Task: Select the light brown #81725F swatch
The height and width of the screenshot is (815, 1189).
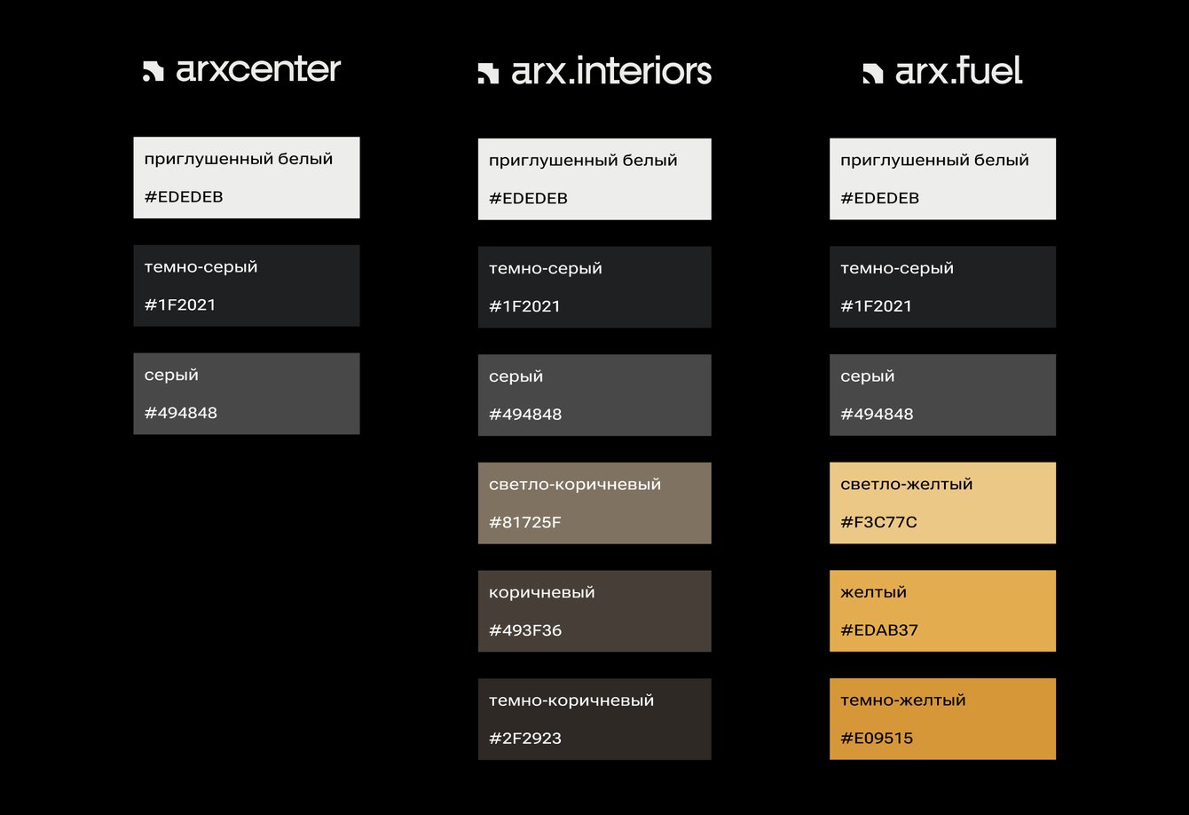Action: 594,502
